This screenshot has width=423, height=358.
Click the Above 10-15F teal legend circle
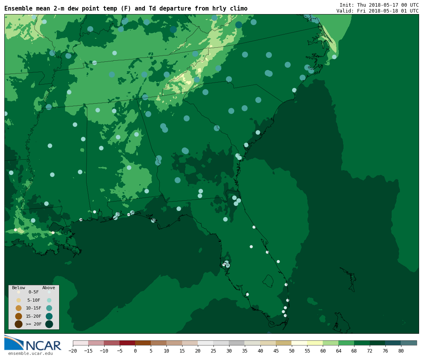coord(49,308)
